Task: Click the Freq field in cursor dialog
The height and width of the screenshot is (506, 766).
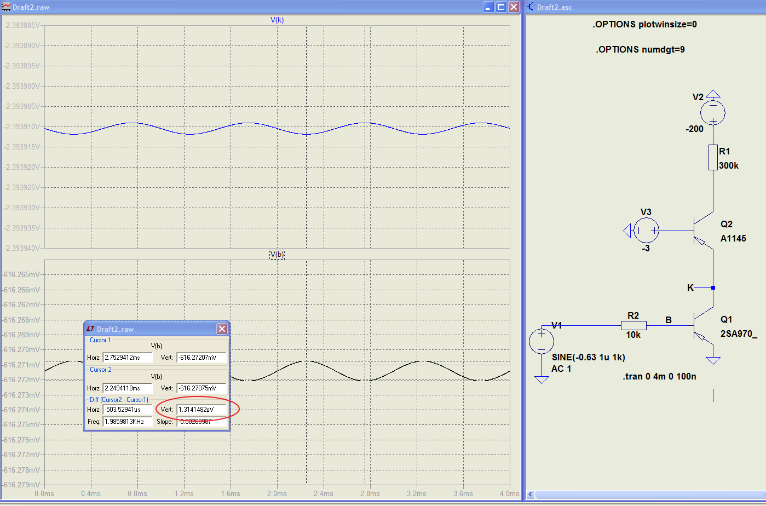Action: 127,422
